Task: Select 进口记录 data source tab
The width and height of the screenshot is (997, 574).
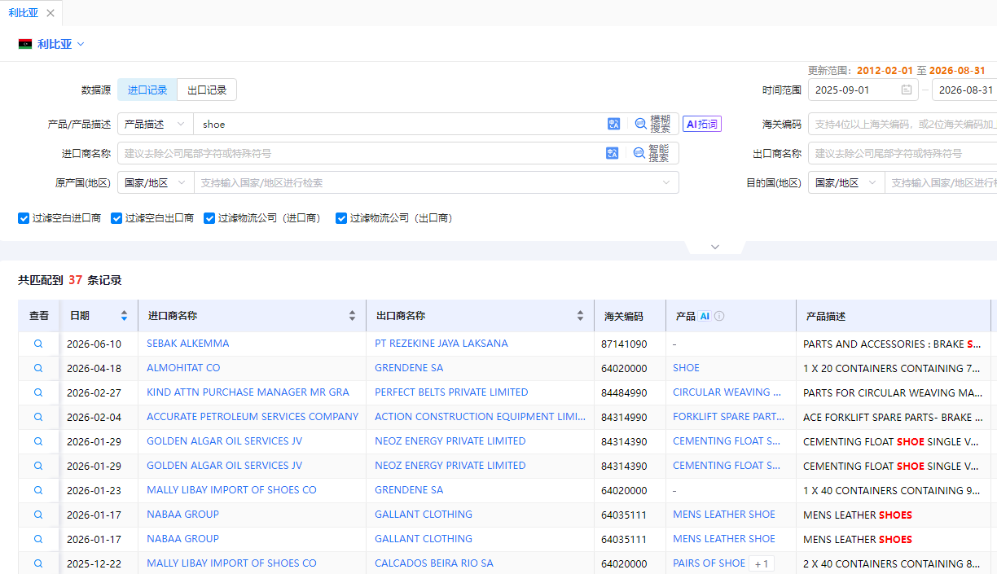Action: pos(147,90)
